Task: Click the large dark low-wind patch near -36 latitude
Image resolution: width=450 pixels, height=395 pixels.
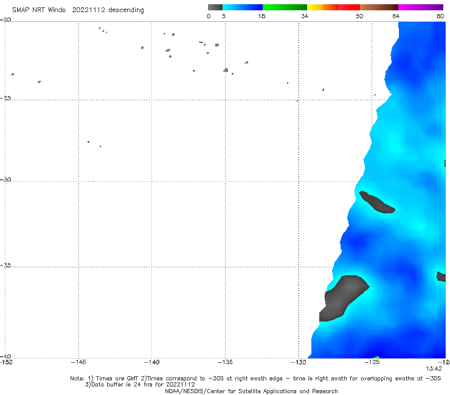Action: click(343, 298)
